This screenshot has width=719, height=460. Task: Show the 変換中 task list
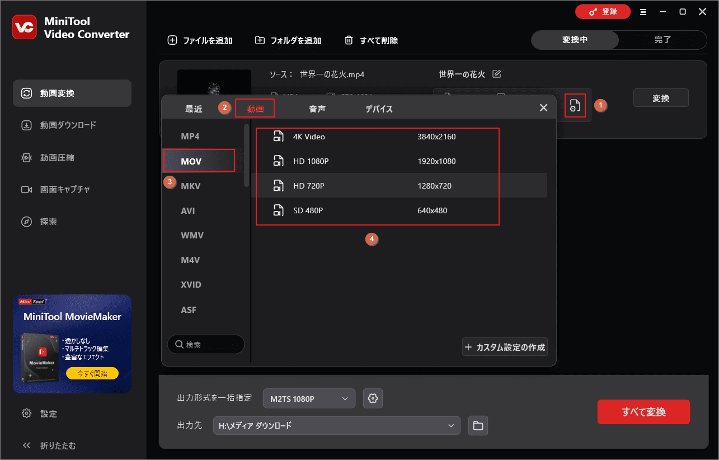tap(575, 40)
